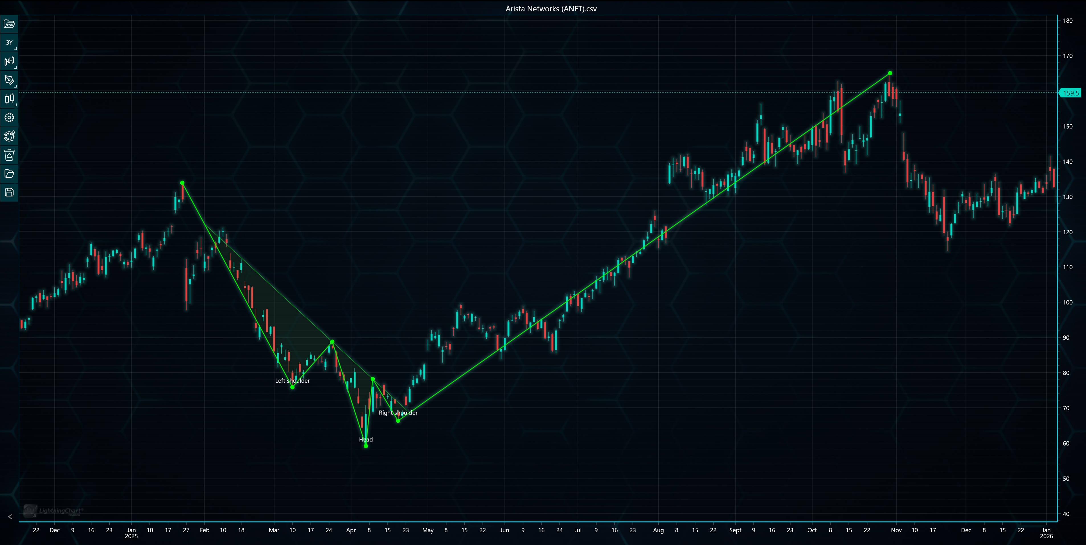This screenshot has width=1086, height=545.
Task: Click the open folder load icon
Action: tap(9, 173)
